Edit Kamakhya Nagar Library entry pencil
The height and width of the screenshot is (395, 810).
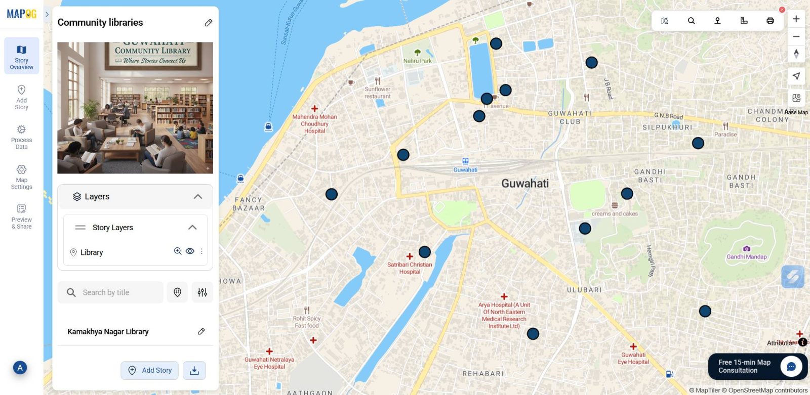(201, 331)
